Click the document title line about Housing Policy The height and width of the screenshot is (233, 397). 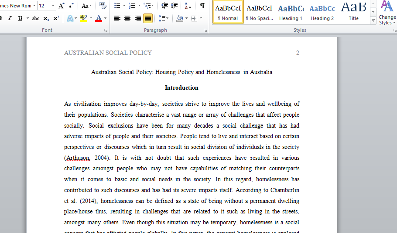(x=181, y=72)
